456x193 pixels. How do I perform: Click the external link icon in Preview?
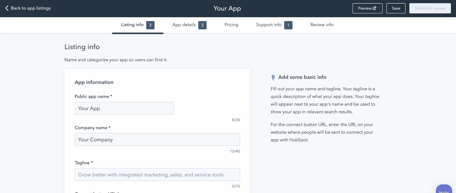(375, 8)
